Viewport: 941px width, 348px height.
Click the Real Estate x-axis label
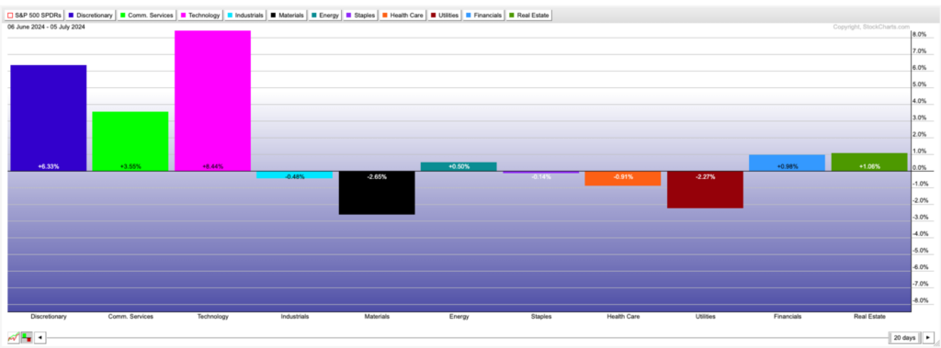[869, 317]
